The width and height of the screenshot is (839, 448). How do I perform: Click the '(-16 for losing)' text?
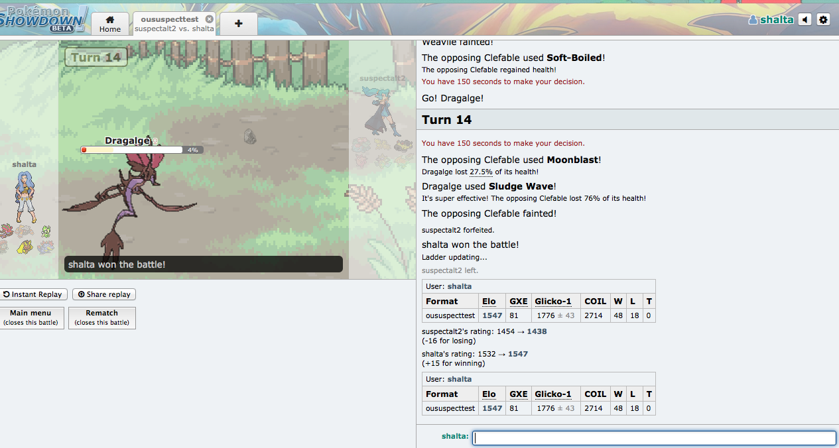click(448, 341)
